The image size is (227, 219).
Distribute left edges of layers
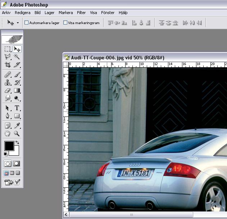click(185, 23)
